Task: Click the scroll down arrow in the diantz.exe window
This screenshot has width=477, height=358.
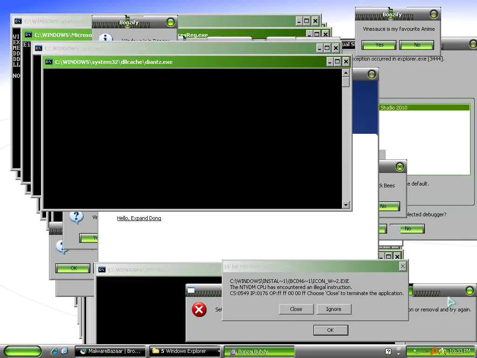Action: coord(346,205)
